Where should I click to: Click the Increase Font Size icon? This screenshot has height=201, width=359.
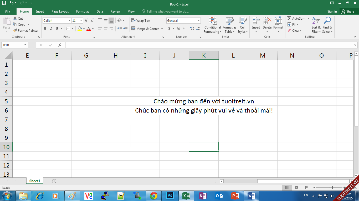click(x=86, y=21)
